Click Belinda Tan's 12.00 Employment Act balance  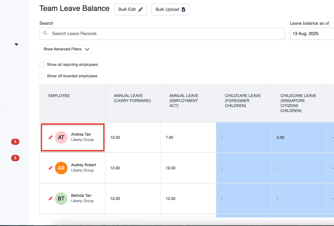click(170, 199)
